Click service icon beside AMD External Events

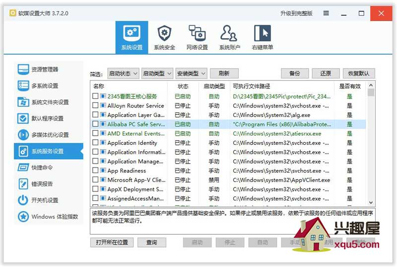click(x=103, y=133)
